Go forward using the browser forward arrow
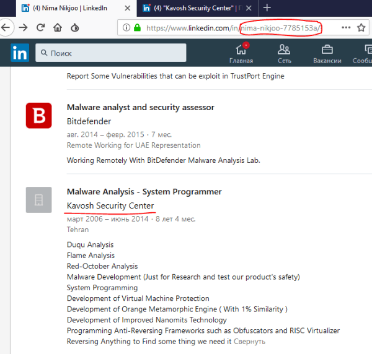This screenshot has width=372, height=354. tap(23, 28)
